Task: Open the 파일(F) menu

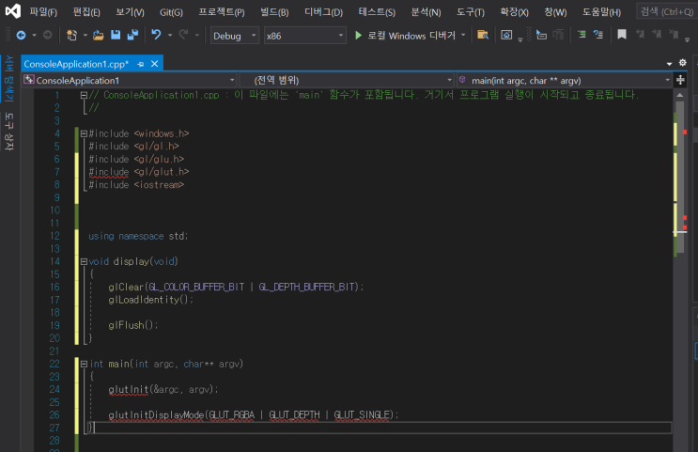Action: (43, 12)
